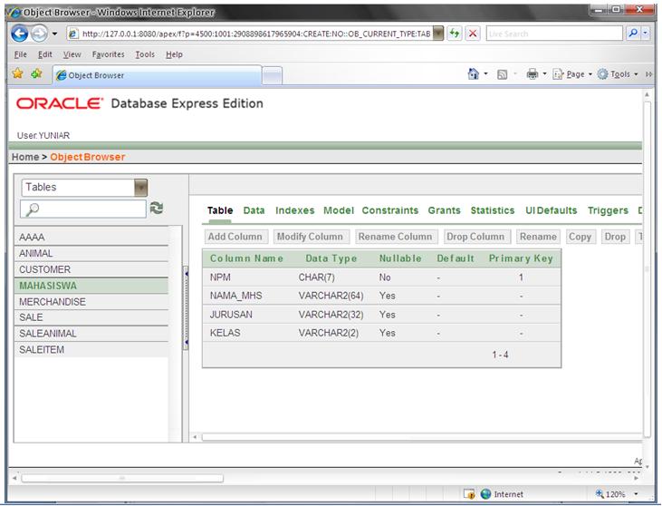662x506 pixels.
Task: Select the CUSTOMER table
Action: 91,269
